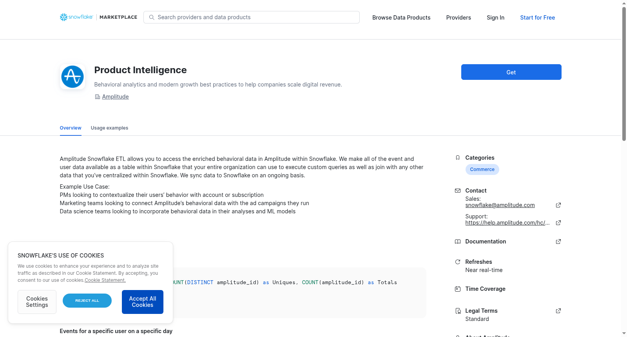Click REJECT ALL cookies button
Screen dimensions: 627x337
pyautogui.click(x=87, y=301)
